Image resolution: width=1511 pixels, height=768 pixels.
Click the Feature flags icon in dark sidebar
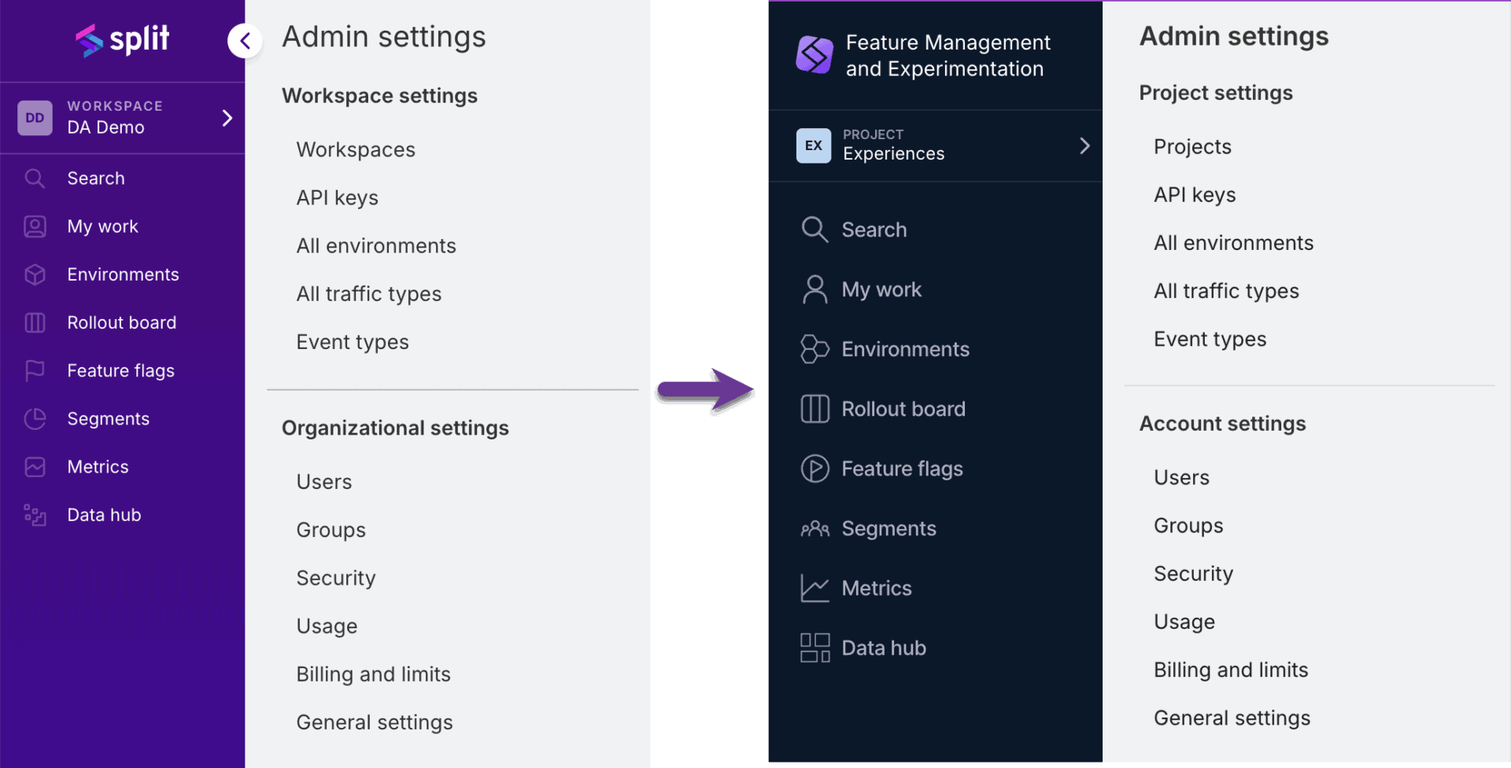tap(815, 469)
